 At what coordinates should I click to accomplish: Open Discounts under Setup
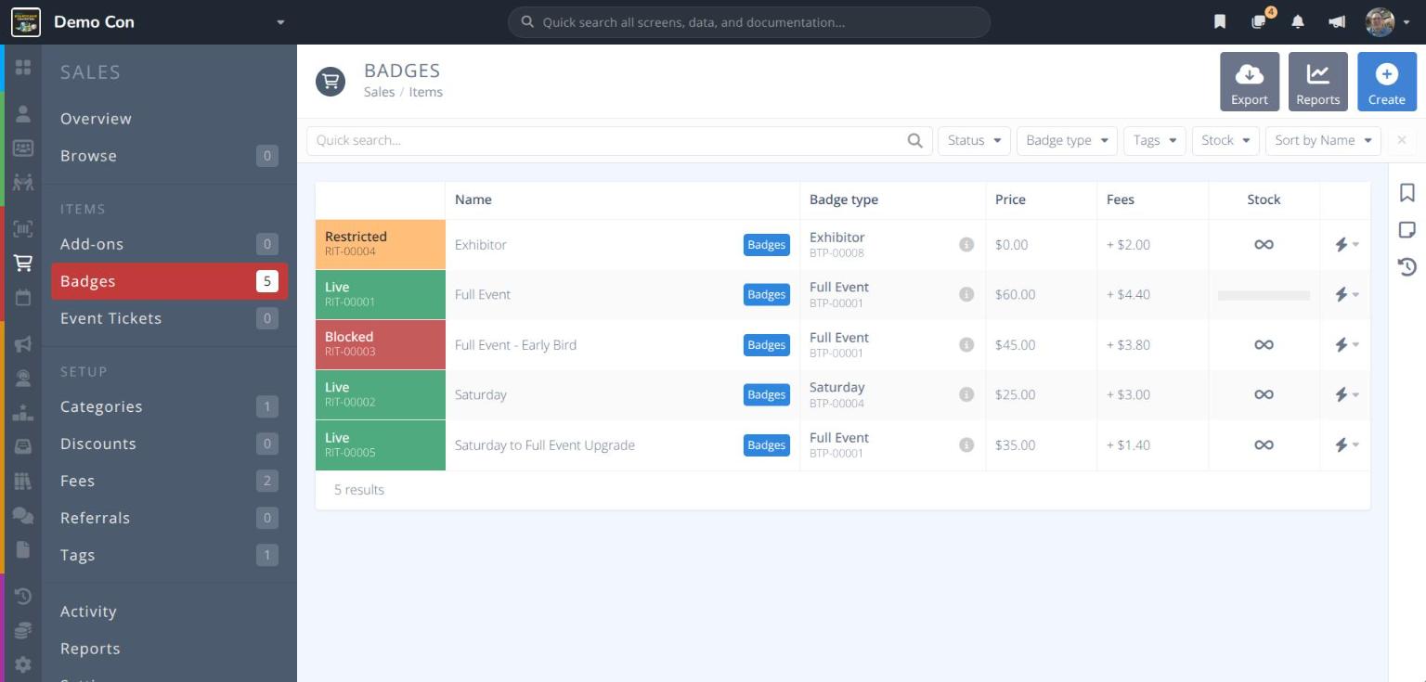coord(169,444)
